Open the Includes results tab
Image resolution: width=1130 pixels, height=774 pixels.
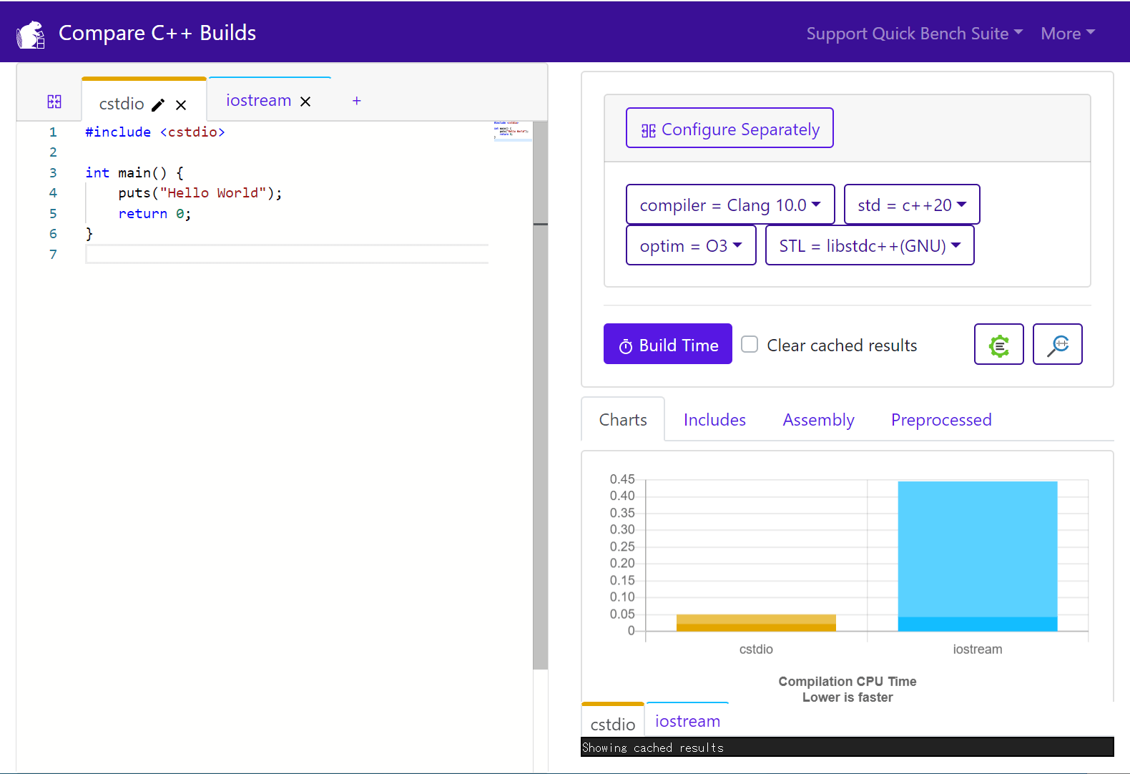coord(714,419)
